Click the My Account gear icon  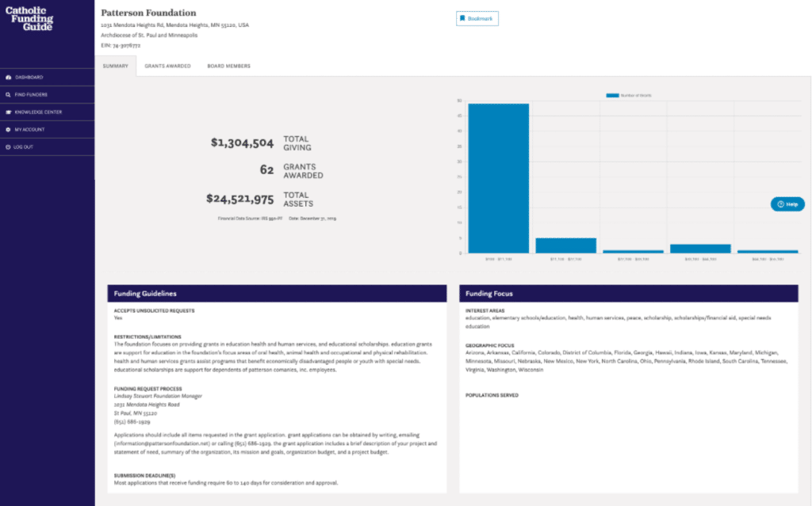pyautogui.click(x=8, y=130)
